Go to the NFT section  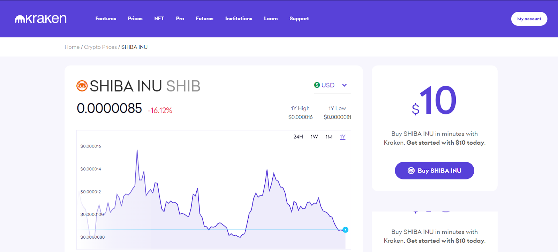159,18
